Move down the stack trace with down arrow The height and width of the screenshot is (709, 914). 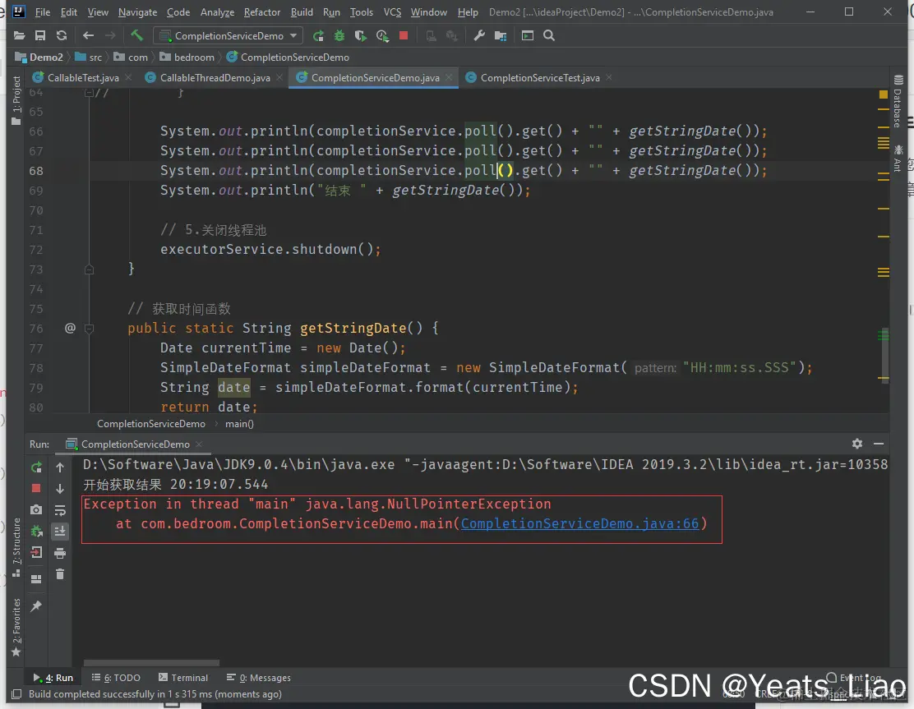[60, 488]
